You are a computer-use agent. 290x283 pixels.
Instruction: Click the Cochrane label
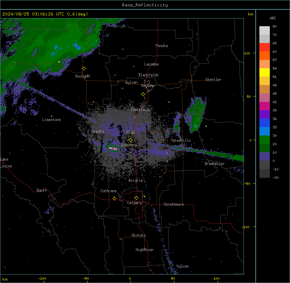tap(108, 191)
